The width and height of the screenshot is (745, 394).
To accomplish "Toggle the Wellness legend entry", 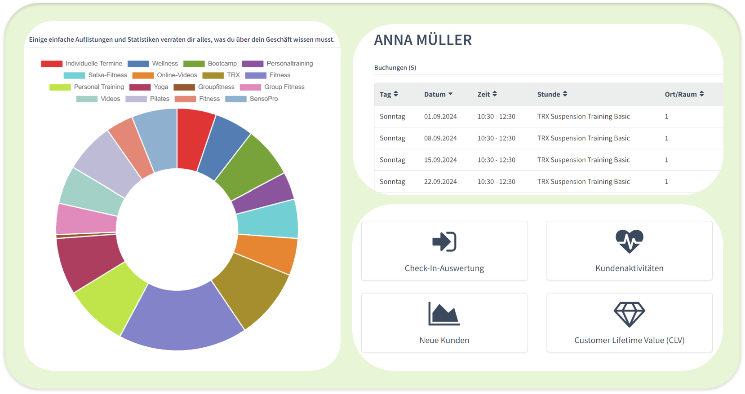I will coord(153,64).
